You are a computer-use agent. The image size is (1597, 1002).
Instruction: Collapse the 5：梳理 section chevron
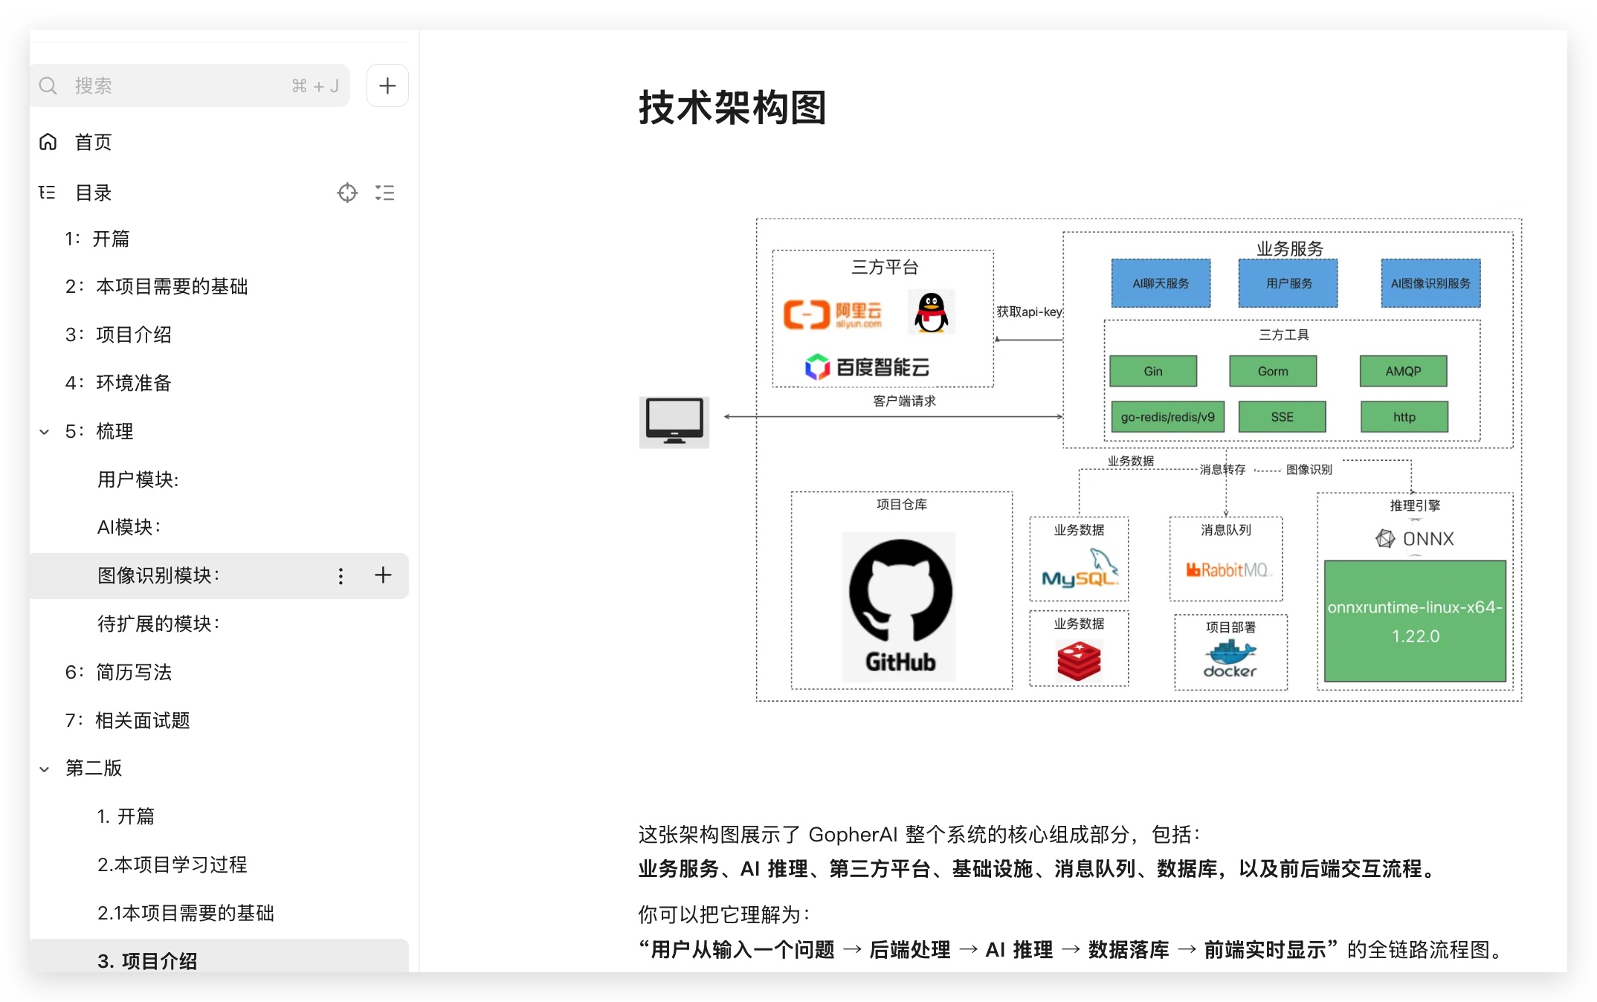(45, 432)
